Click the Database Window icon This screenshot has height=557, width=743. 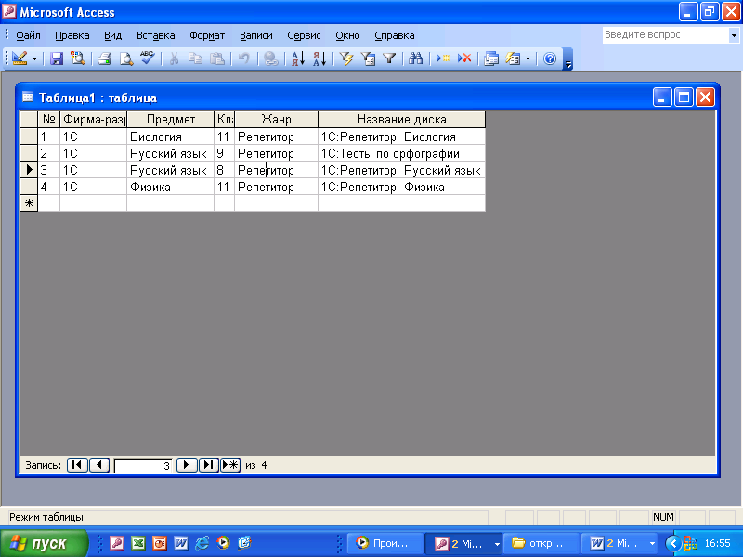tap(491, 58)
